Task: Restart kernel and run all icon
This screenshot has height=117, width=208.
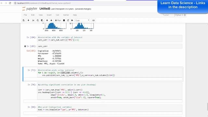Action: [x=72, y=20]
